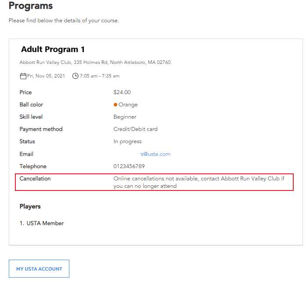Viewport: 306px width, 282px height.
Task: Click the online cancellations notice text
Action: click(199, 182)
